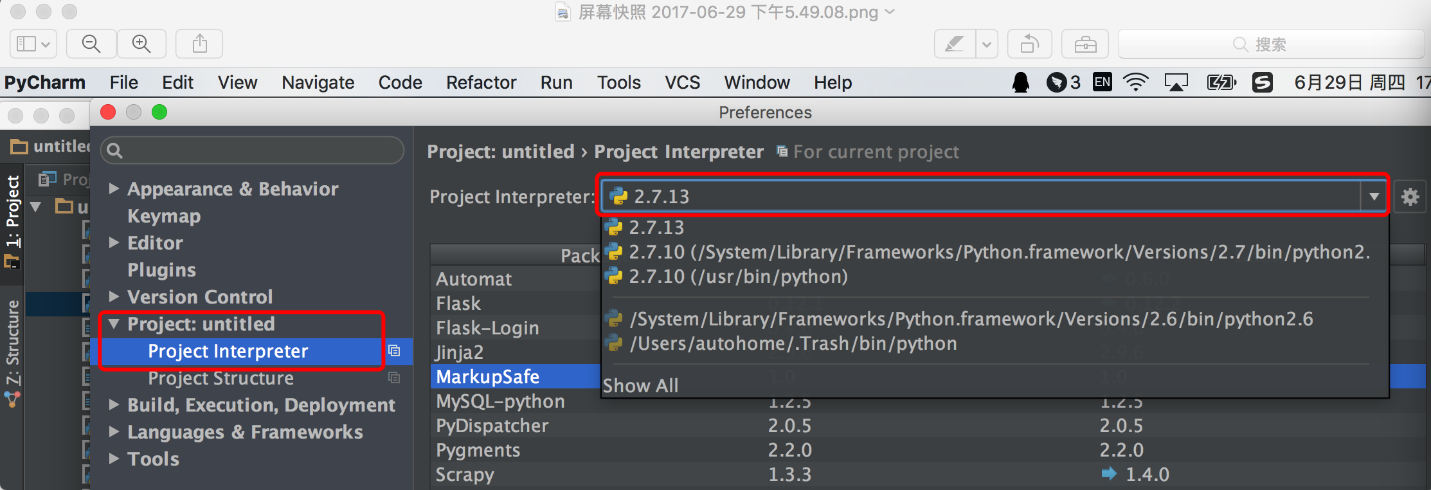Viewport: 1431px width, 490px height.
Task: Open the PyCharm application menu
Action: click(x=44, y=82)
